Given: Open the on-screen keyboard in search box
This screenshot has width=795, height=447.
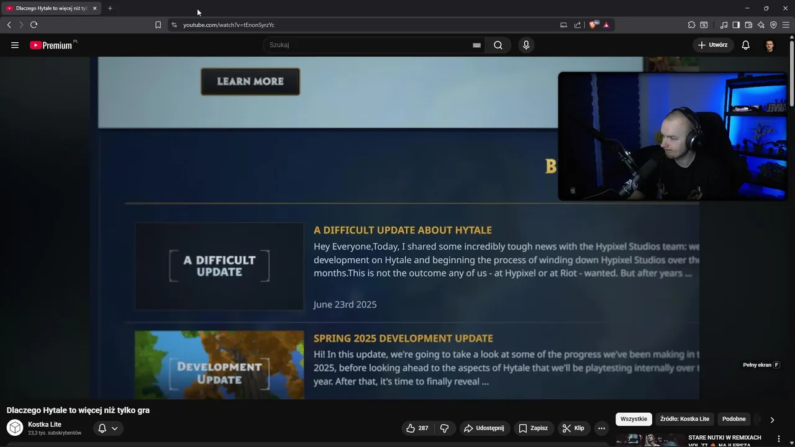Looking at the screenshot, I should [x=476, y=45].
